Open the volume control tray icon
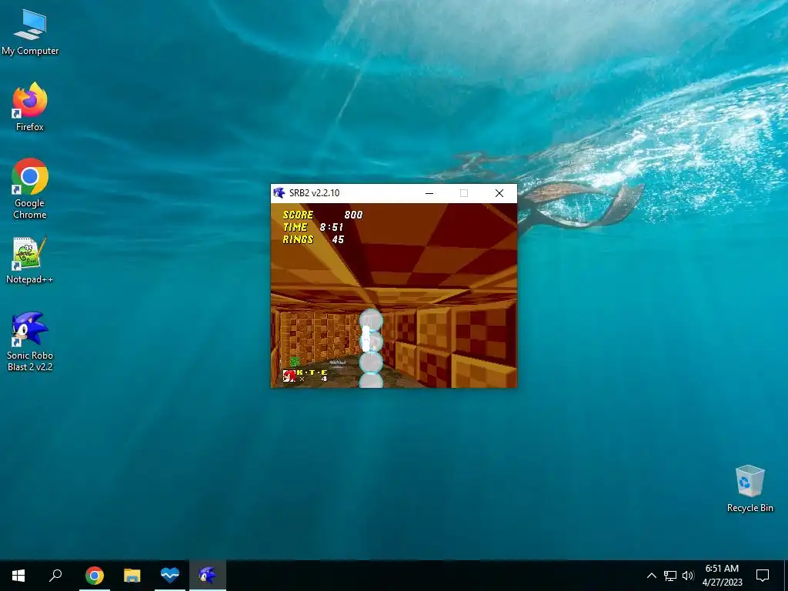Viewport: 788px width, 591px height. click(688, 576)
